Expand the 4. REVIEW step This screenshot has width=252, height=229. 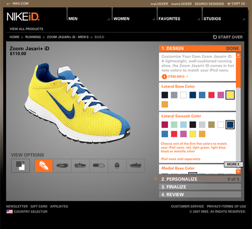(200, 194)
